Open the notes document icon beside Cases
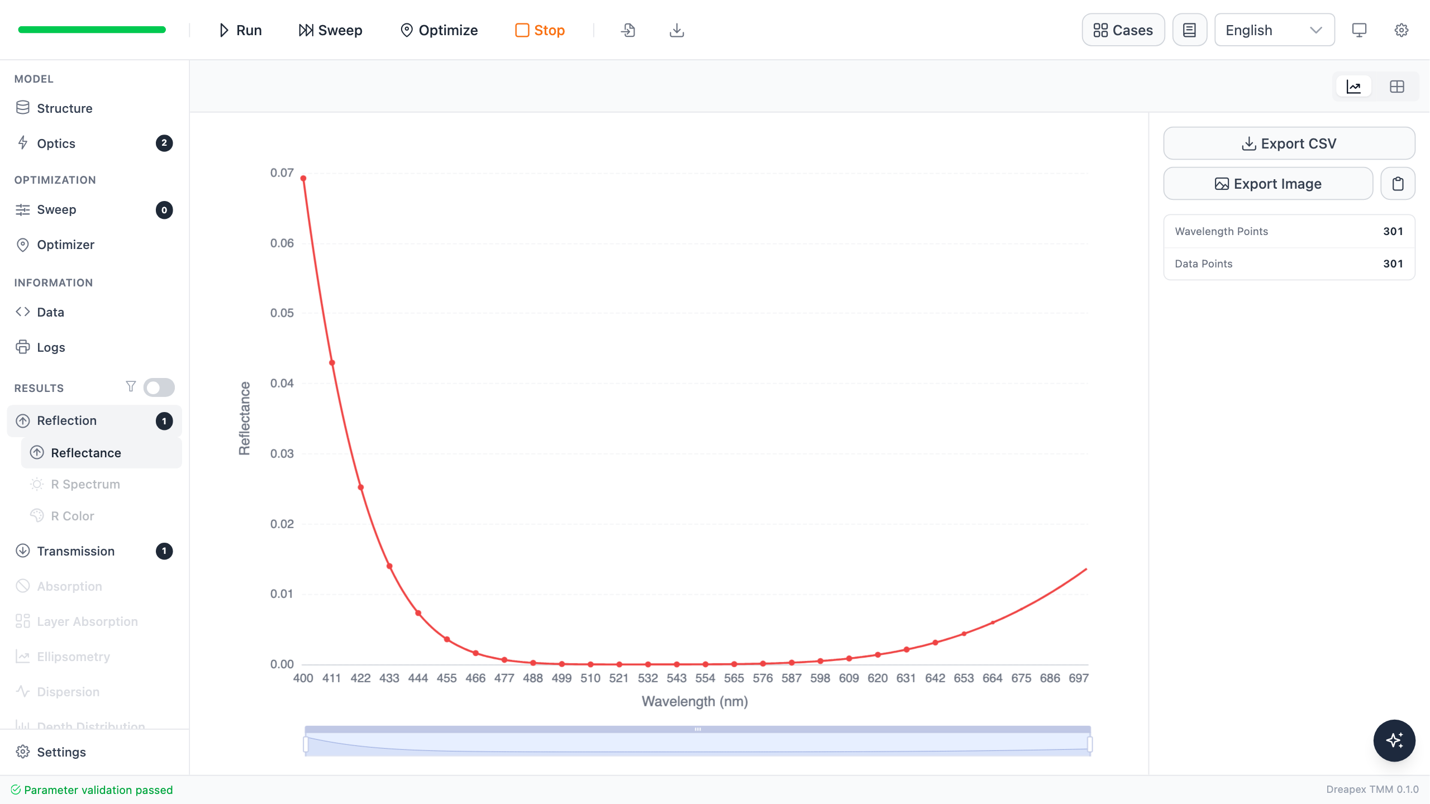This screenshot has height=804, width=1430. pos(1190,30)
